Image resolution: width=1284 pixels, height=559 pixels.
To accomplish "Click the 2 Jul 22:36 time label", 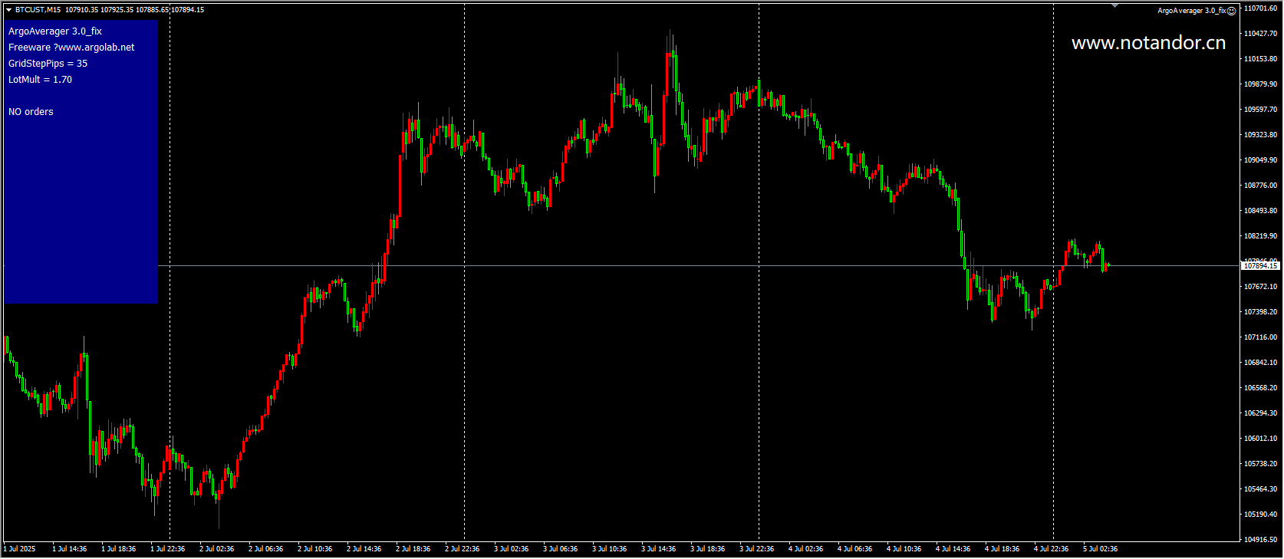I will [462, 549].
